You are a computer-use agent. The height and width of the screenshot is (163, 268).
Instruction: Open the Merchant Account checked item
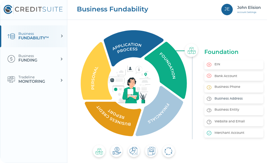pyautogui.click(x=234, y=133)
